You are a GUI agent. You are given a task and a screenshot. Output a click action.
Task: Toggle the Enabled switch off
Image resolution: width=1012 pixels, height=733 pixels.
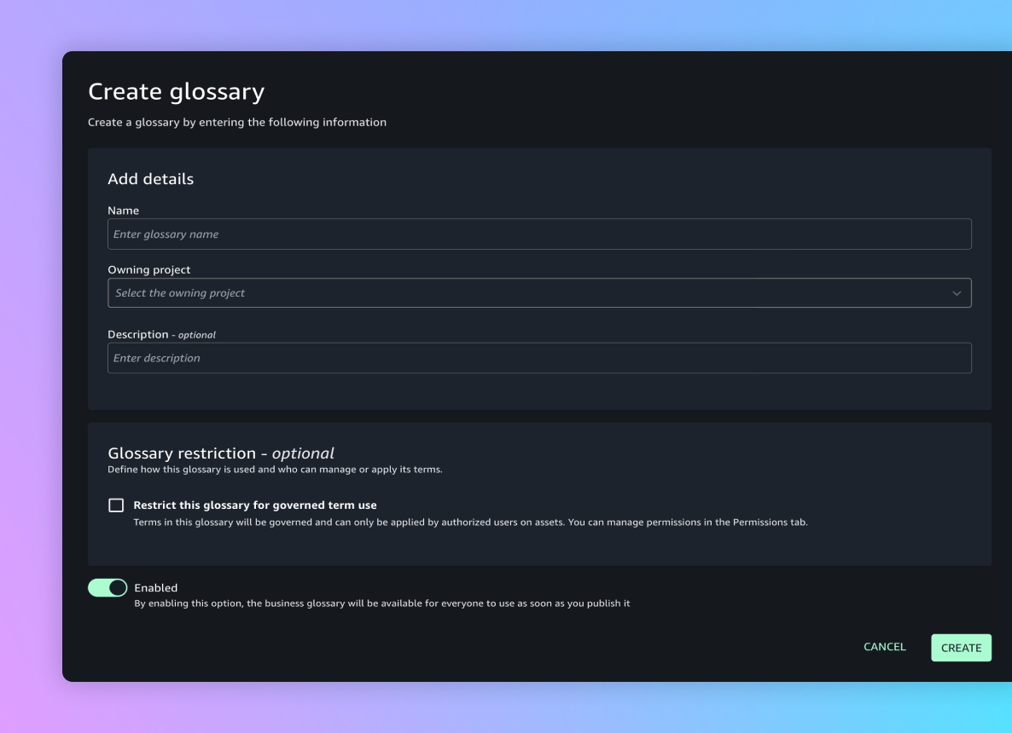click(x=108, y=588)
